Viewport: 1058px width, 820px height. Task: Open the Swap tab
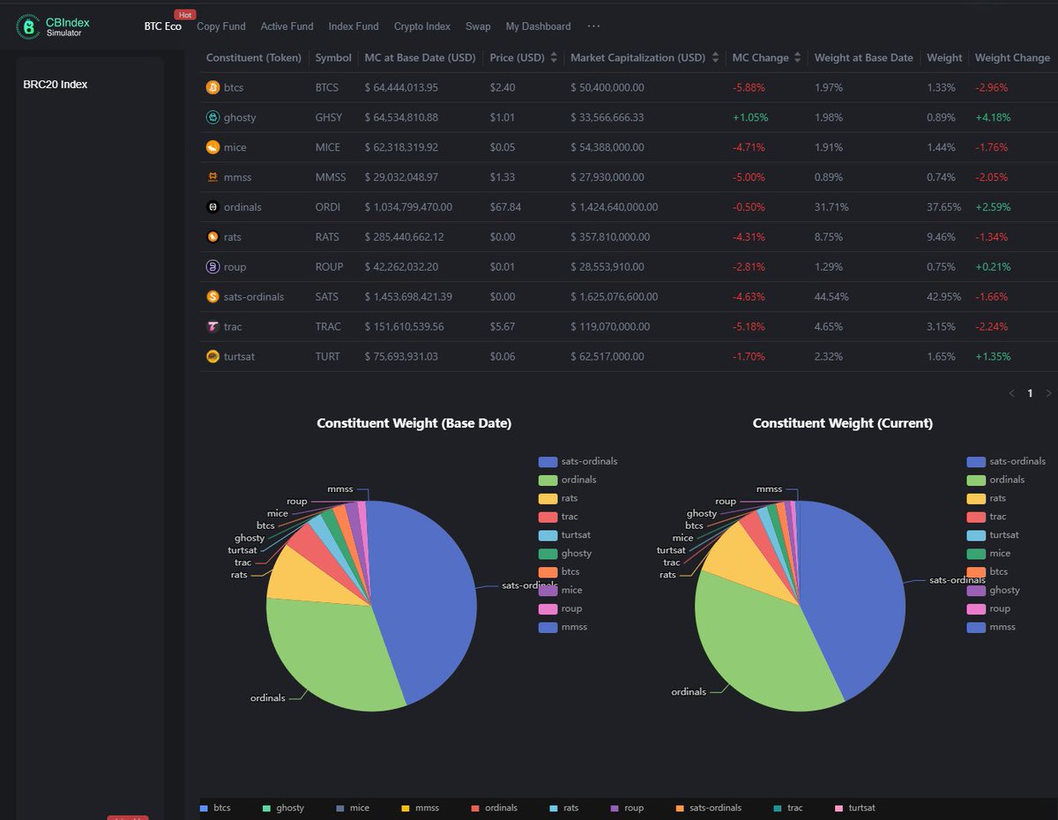478,26
